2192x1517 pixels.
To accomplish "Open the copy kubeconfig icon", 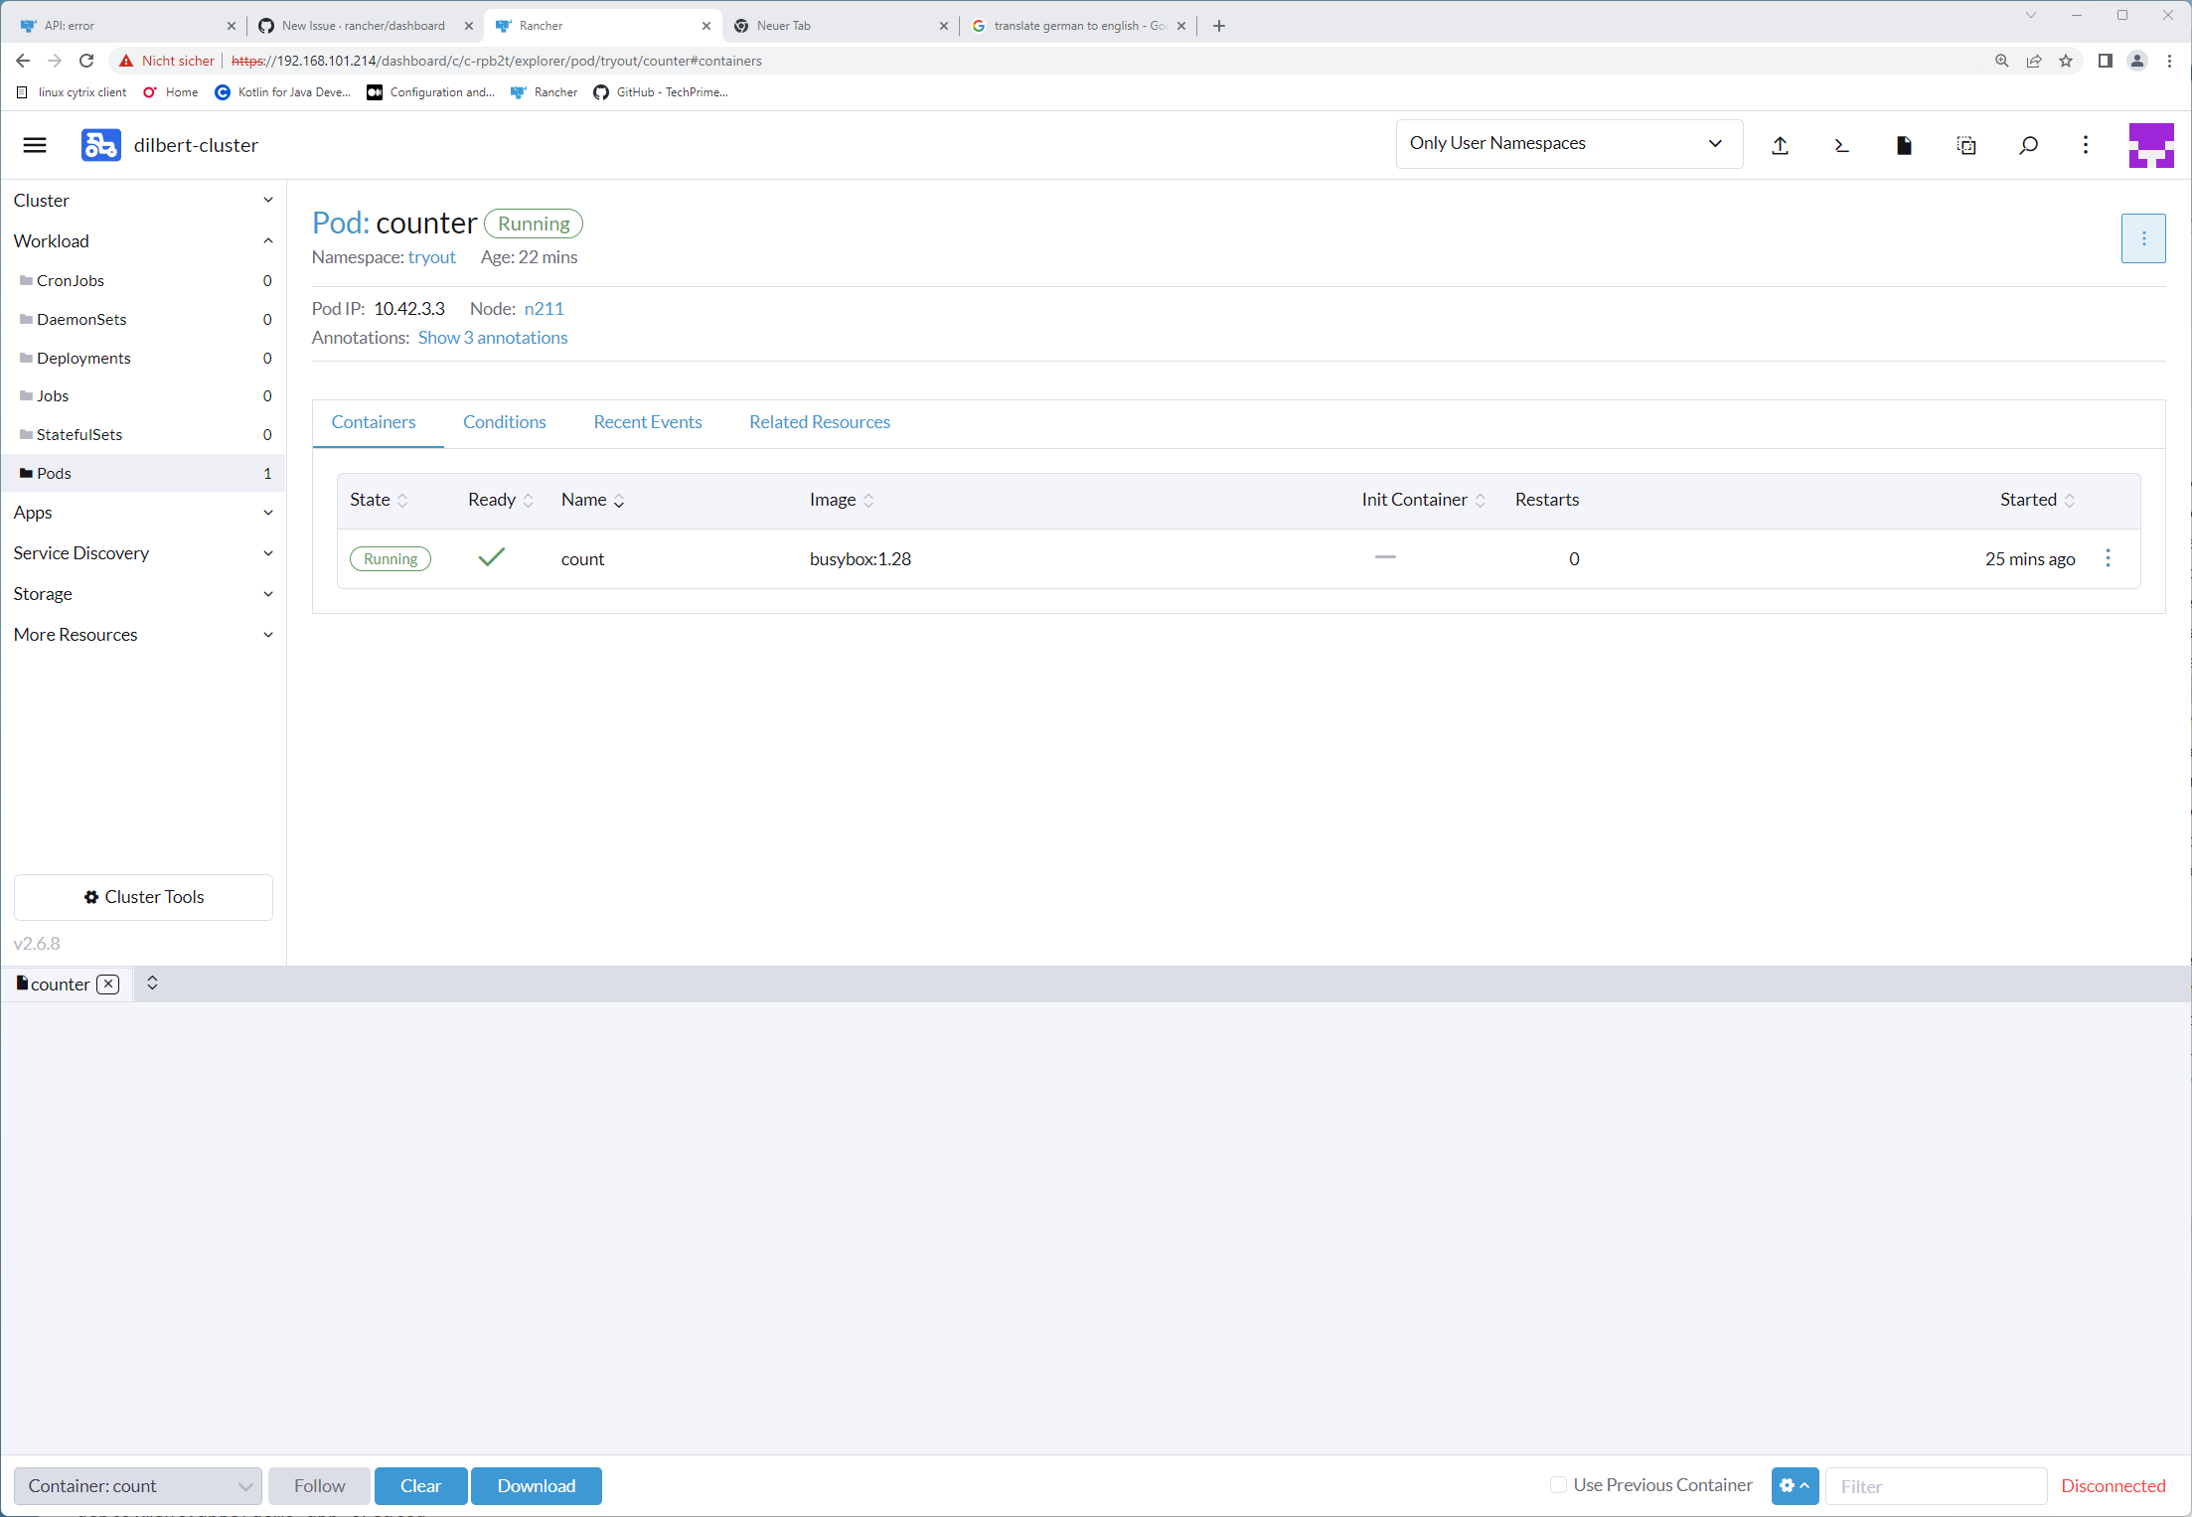I will pos(1966,145).
